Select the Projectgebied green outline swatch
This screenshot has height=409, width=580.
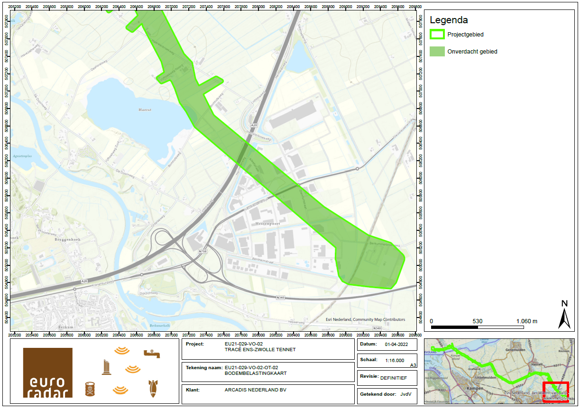click(437, 35)
